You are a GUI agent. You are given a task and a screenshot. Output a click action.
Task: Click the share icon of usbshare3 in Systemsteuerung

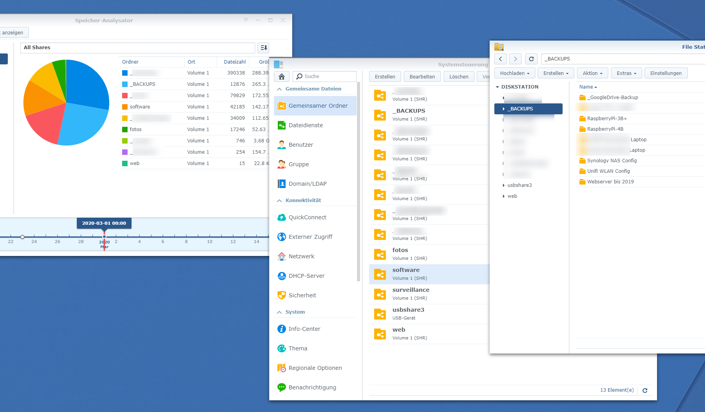[x=380, y=314]
